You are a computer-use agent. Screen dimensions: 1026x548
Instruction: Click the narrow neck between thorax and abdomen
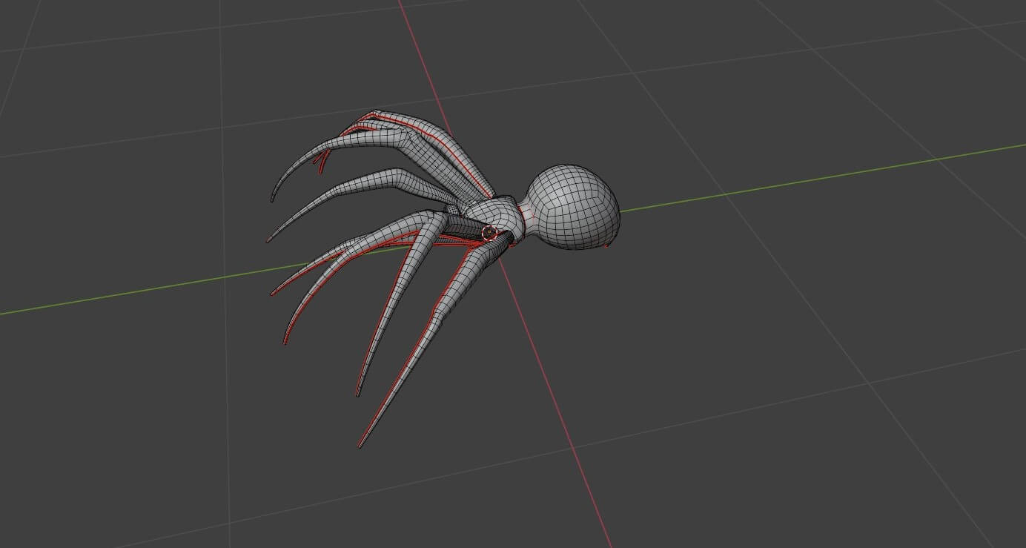coord(524,217)
